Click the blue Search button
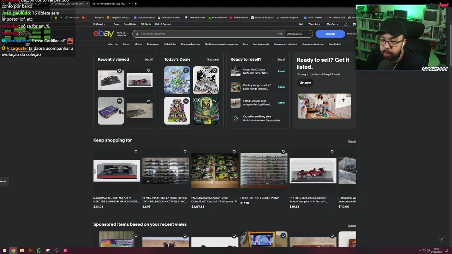Viewport: 452px width, 254px height. tap(330, 34)
